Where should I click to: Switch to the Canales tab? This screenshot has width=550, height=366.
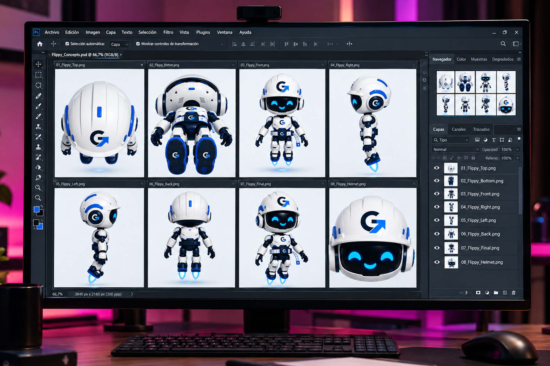tap(459, 129)
